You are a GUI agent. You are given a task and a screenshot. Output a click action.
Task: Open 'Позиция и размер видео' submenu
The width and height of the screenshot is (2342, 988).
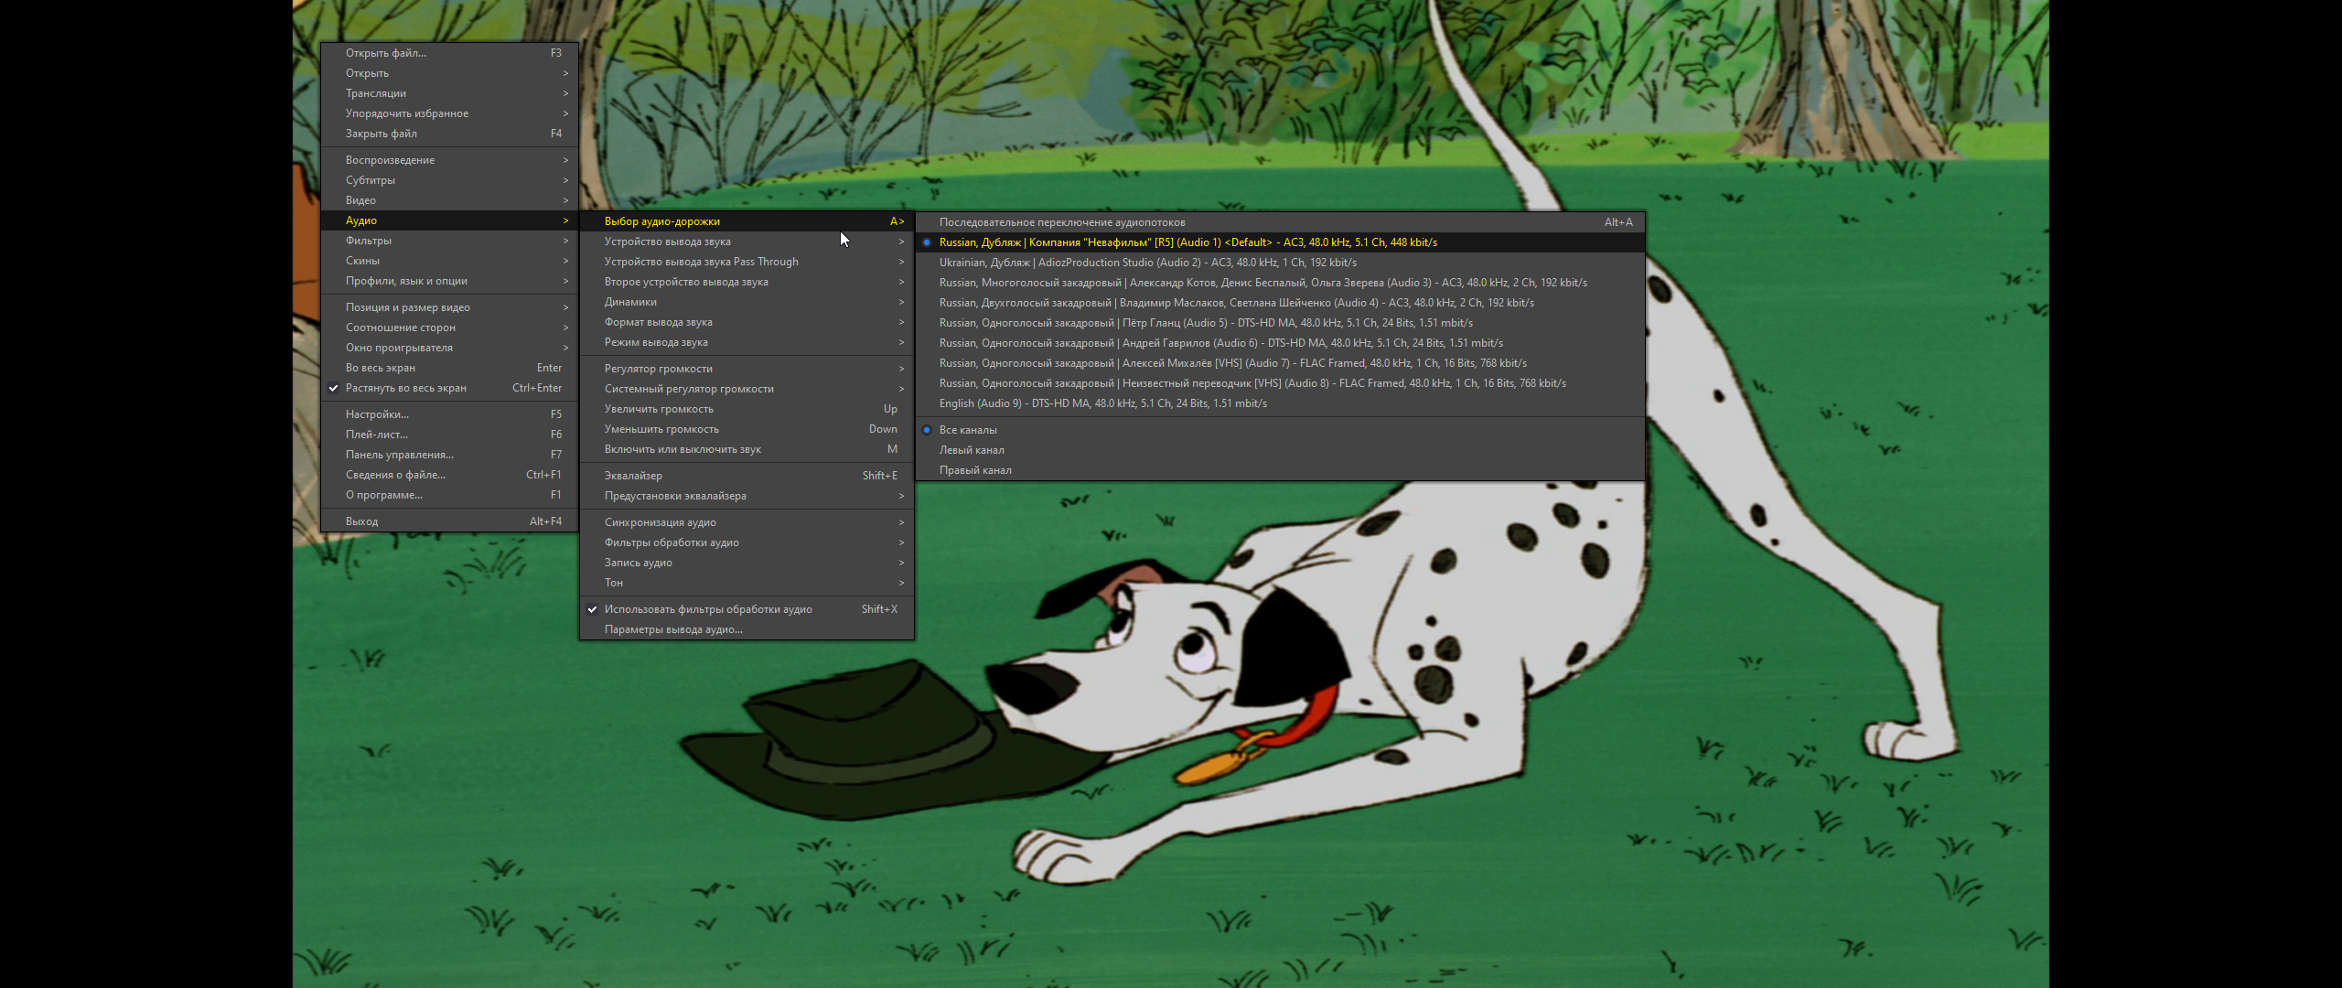pyautogui.click(x=449, y=307)
